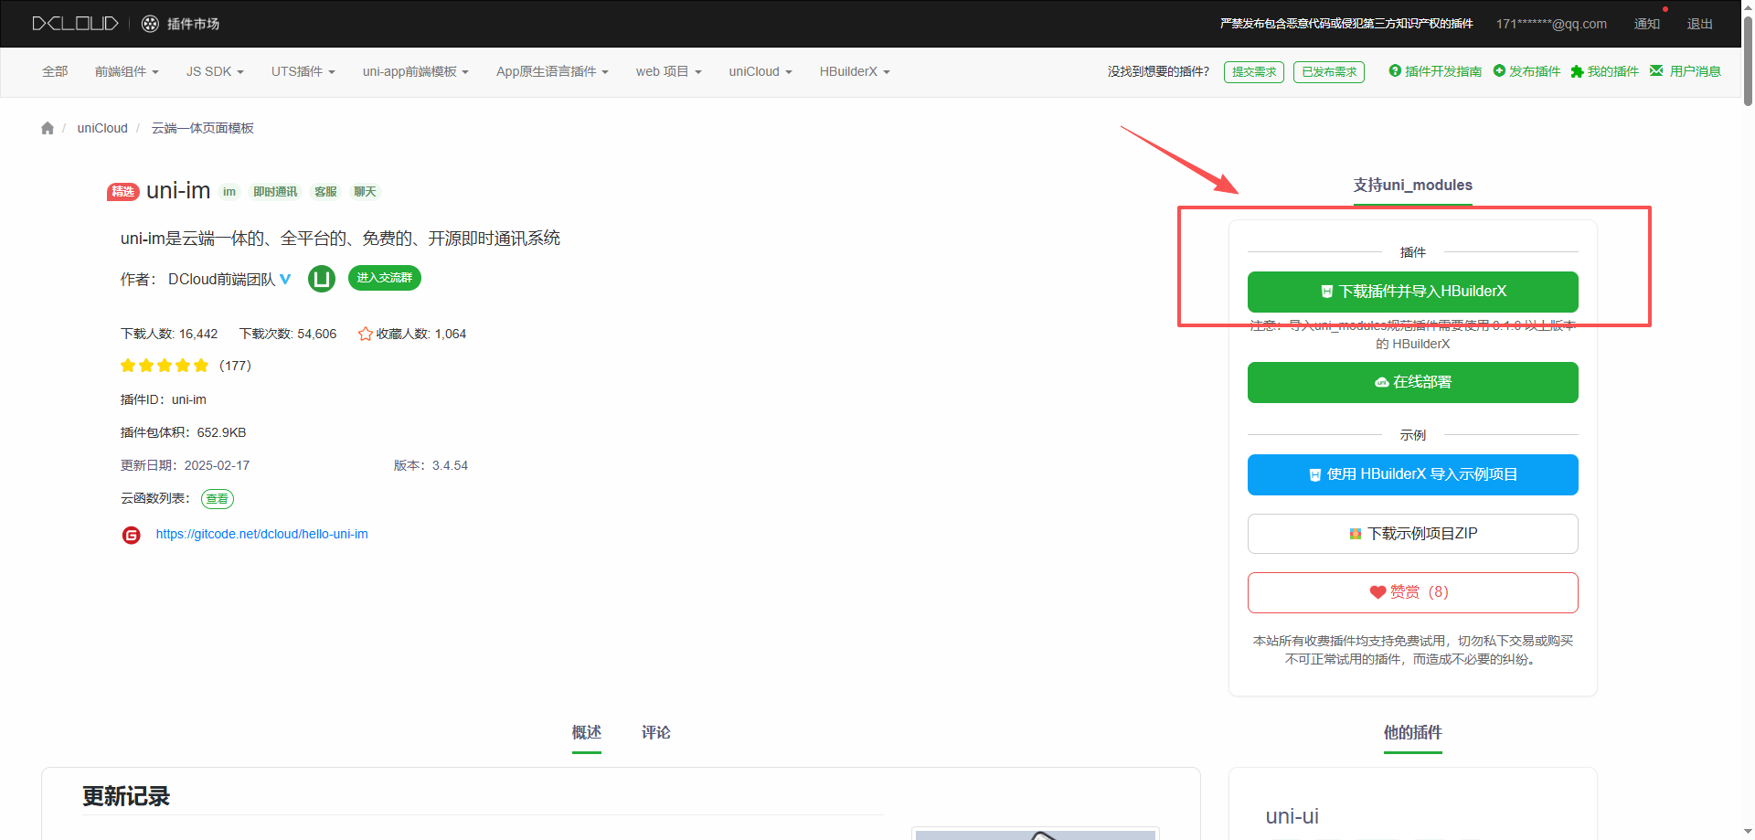This screenshot has height=840, width=1755.
Task: Expand the UTS插件 dropdown menu
Action: [303, 71]
